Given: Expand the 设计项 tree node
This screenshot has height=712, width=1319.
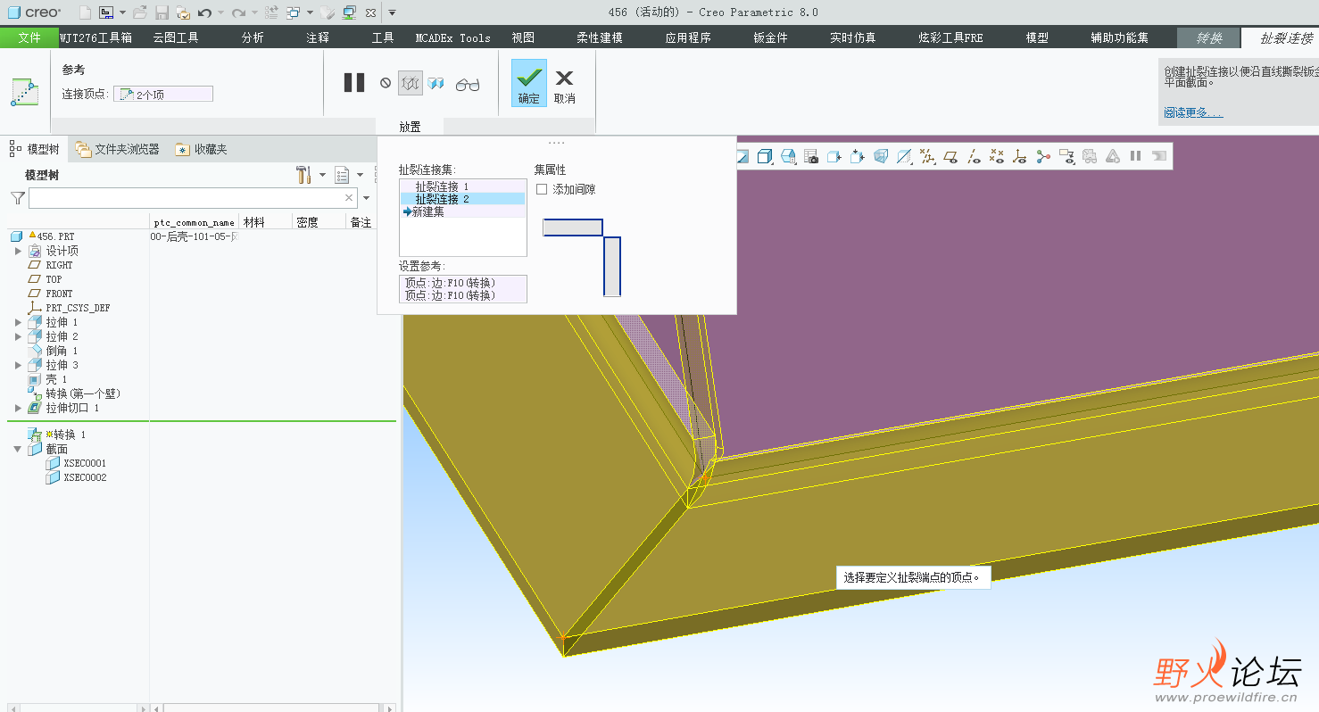Looking at the screenshot, I should pyautogui.click(x=18, y=251).
